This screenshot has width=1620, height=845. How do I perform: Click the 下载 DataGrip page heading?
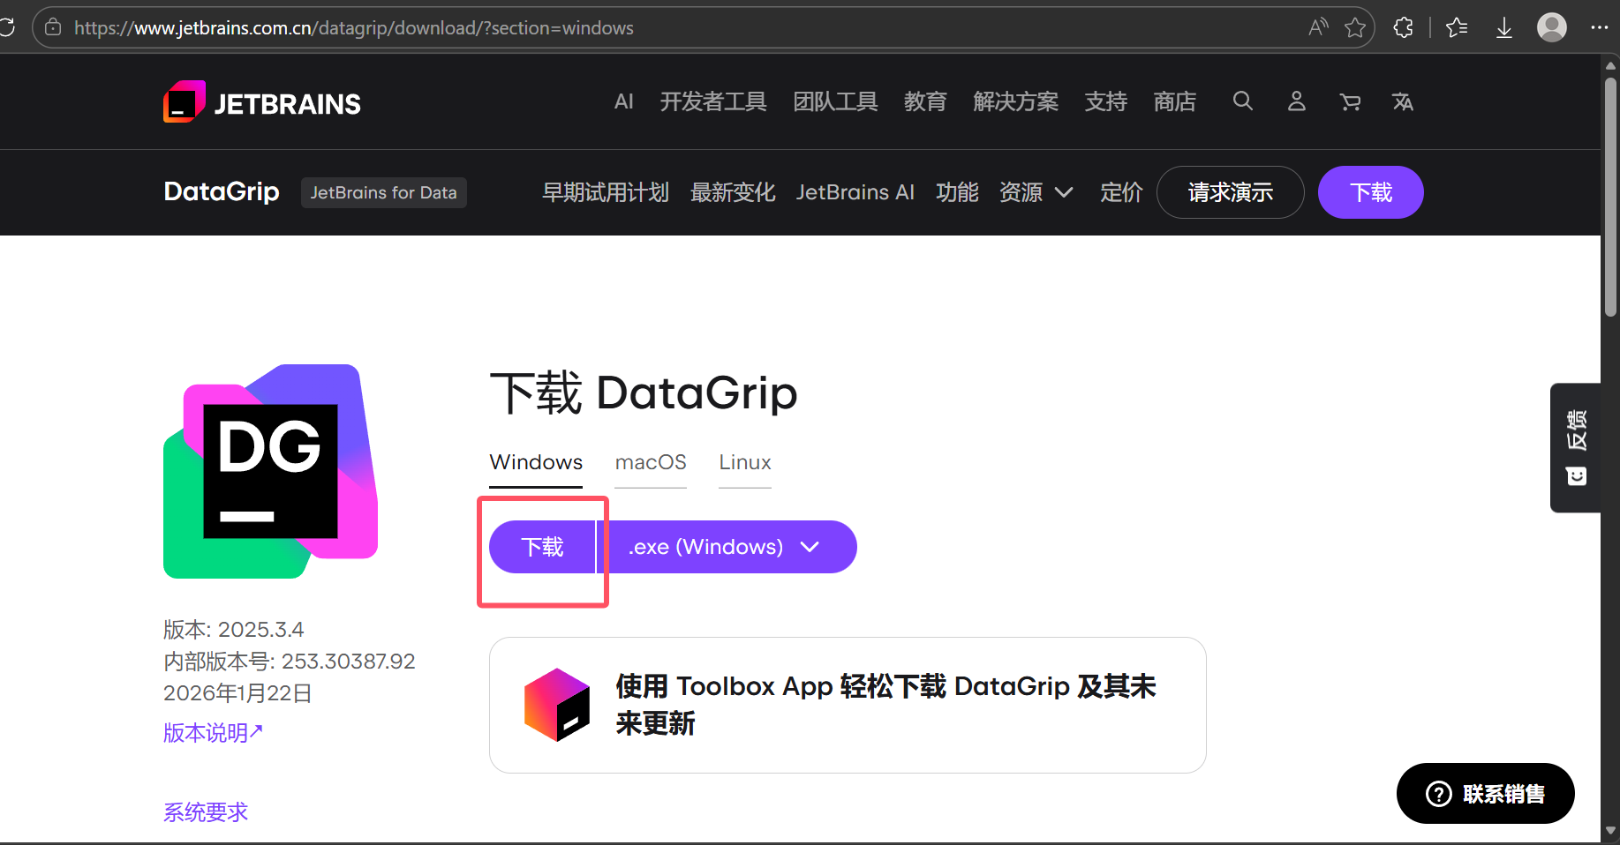(644, 393)
